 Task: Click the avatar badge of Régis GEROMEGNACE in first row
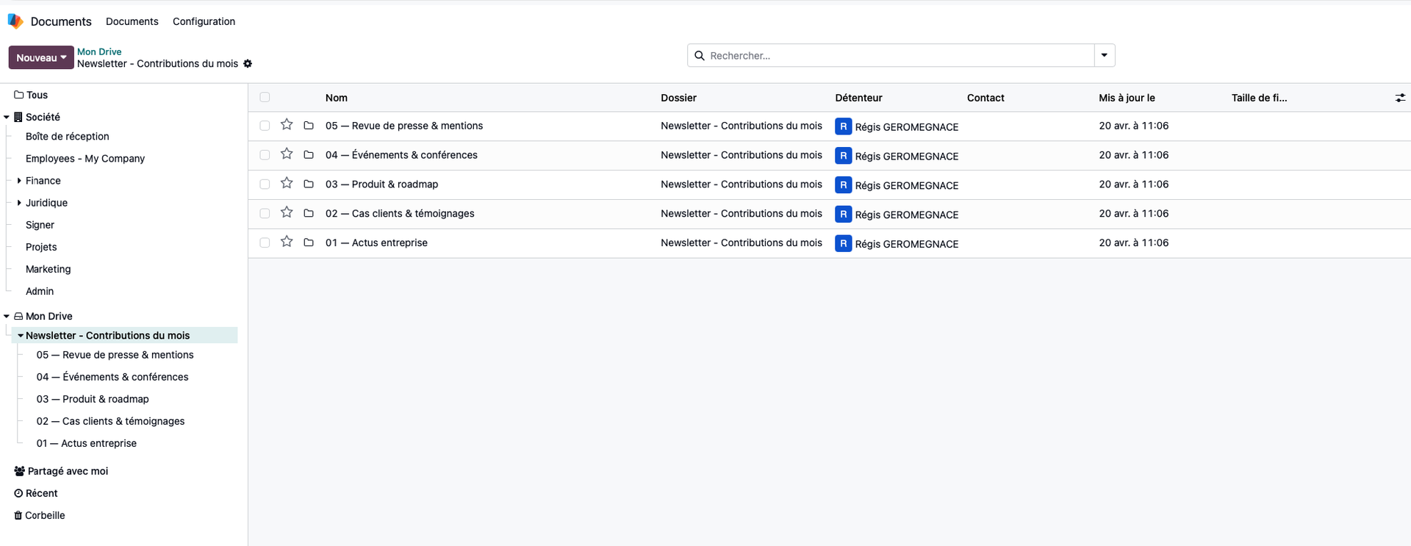click(843, 126)
